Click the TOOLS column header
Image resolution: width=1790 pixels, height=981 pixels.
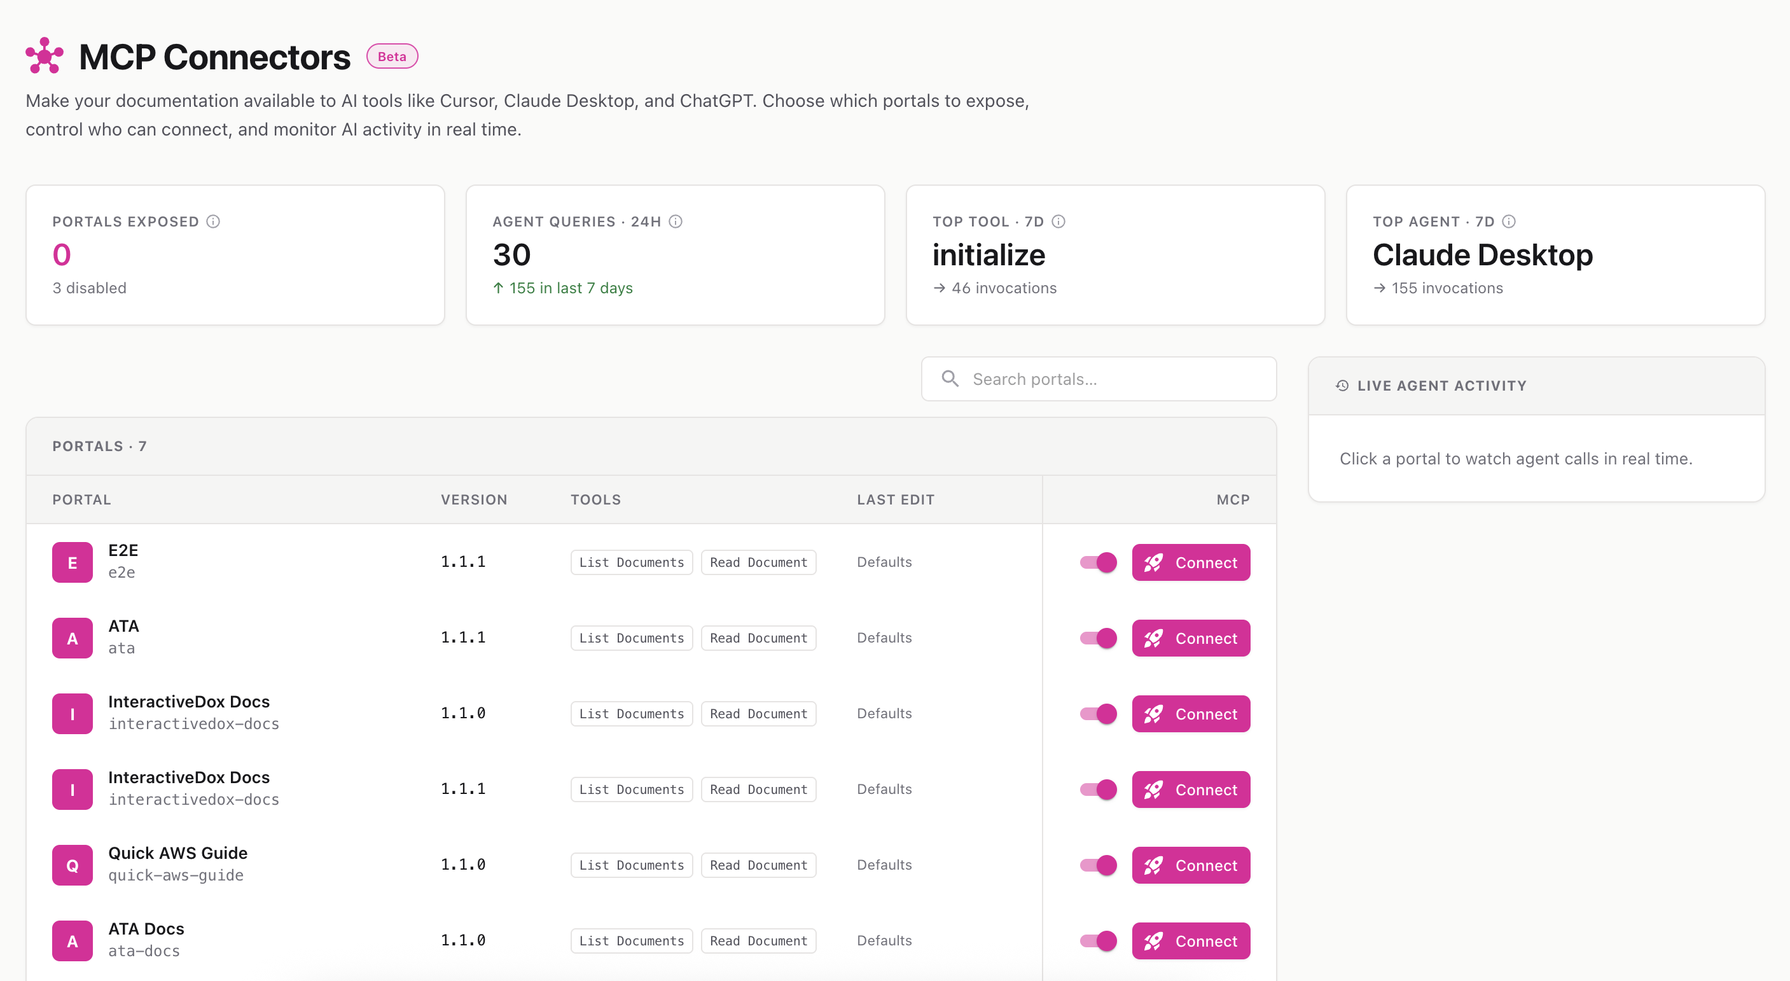point(595,499)
